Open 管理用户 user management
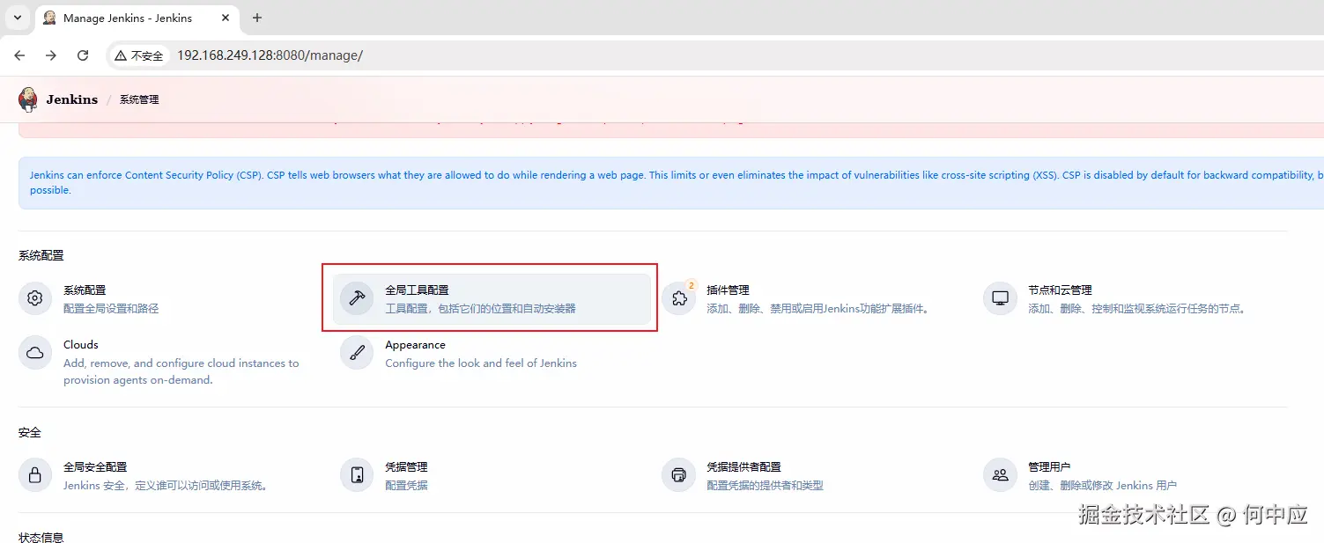The image size is (1324, 543). pyautogui.click(x=1049, y=466)
